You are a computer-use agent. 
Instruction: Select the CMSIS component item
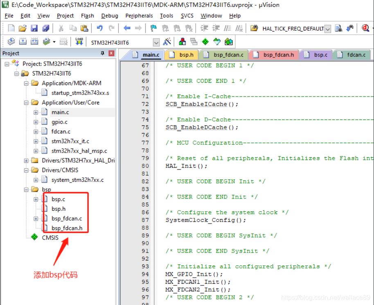click(50, 238)
